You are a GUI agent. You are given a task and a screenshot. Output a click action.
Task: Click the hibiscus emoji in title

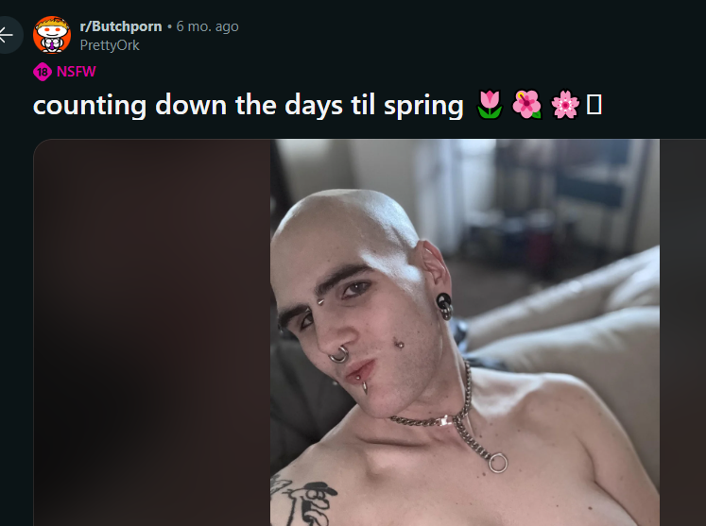click(x=526, y=105)
